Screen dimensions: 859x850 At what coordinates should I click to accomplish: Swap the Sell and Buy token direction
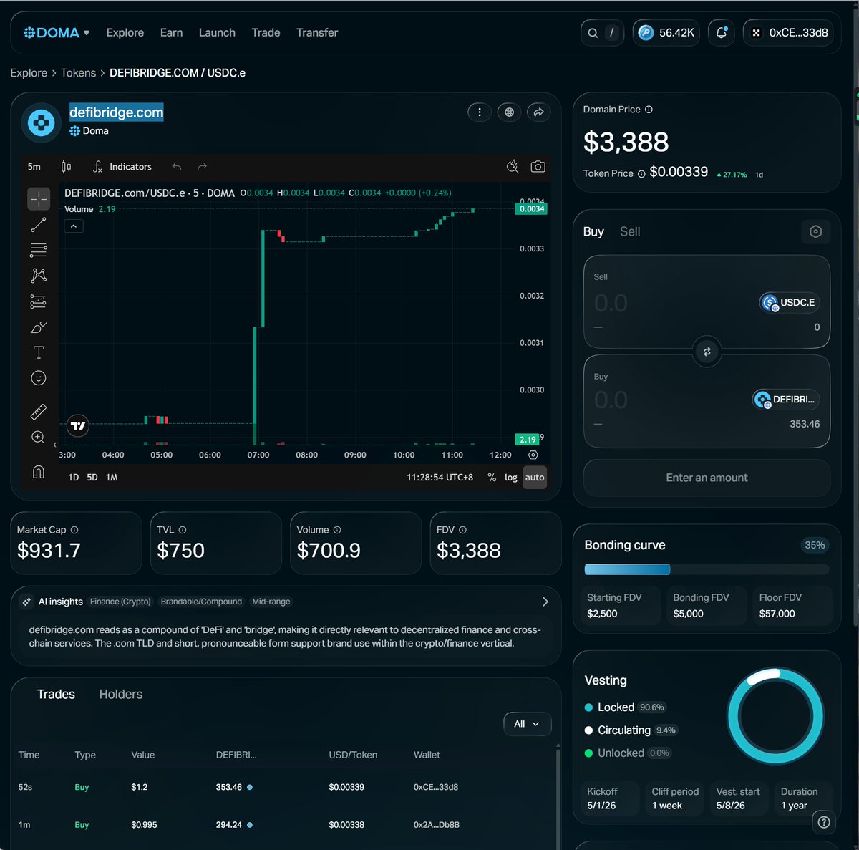click(707, 352)
